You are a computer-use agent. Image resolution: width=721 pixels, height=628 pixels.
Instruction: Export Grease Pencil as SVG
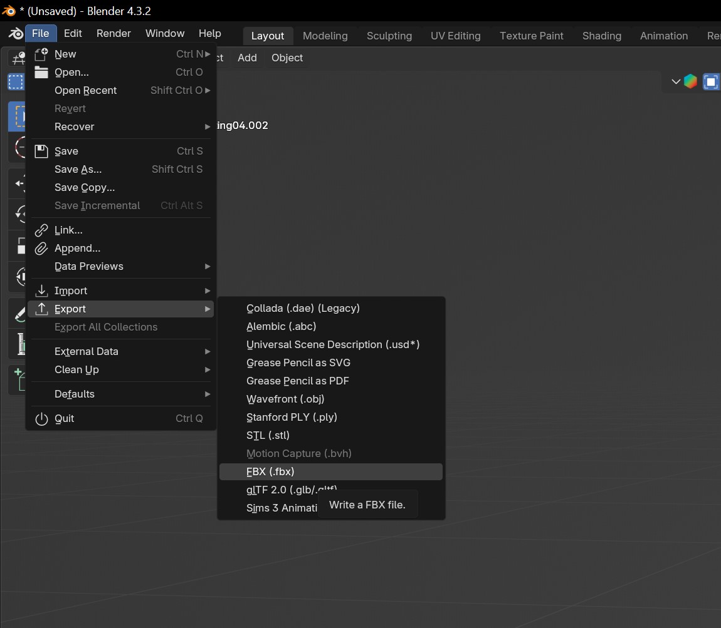pos(330,363)
